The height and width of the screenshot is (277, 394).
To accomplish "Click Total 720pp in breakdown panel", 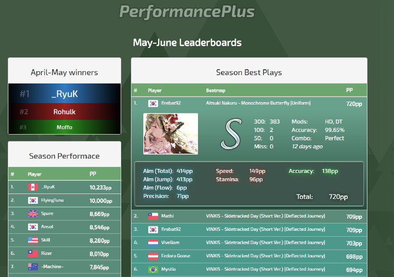I will (338, 197).
